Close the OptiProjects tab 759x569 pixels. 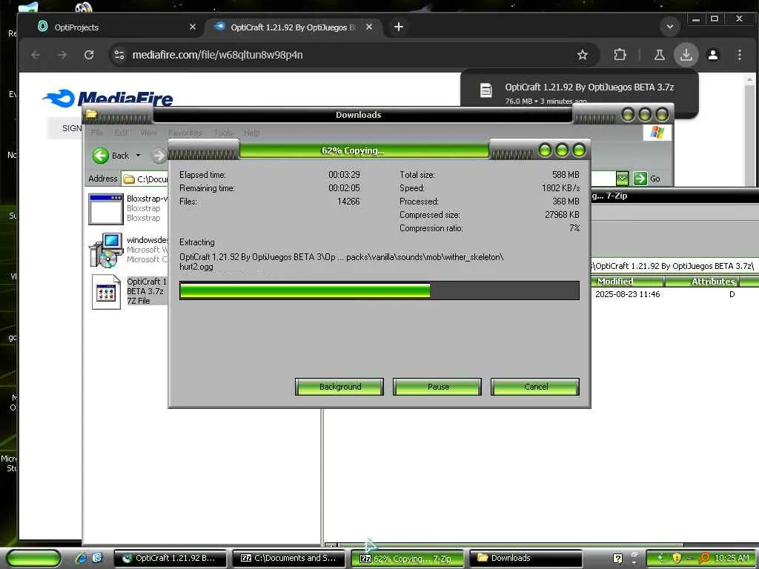(x=192, y=27)
